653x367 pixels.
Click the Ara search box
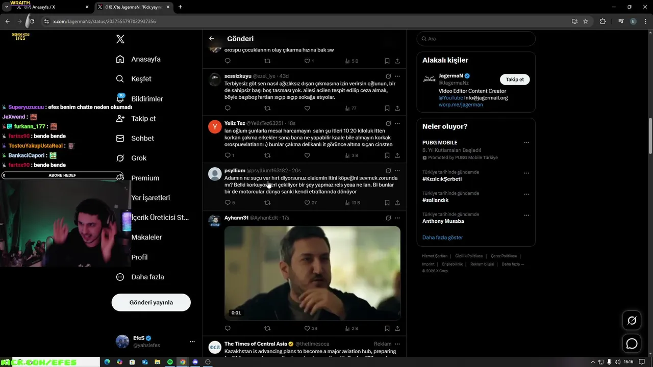[x=476, y=39]
